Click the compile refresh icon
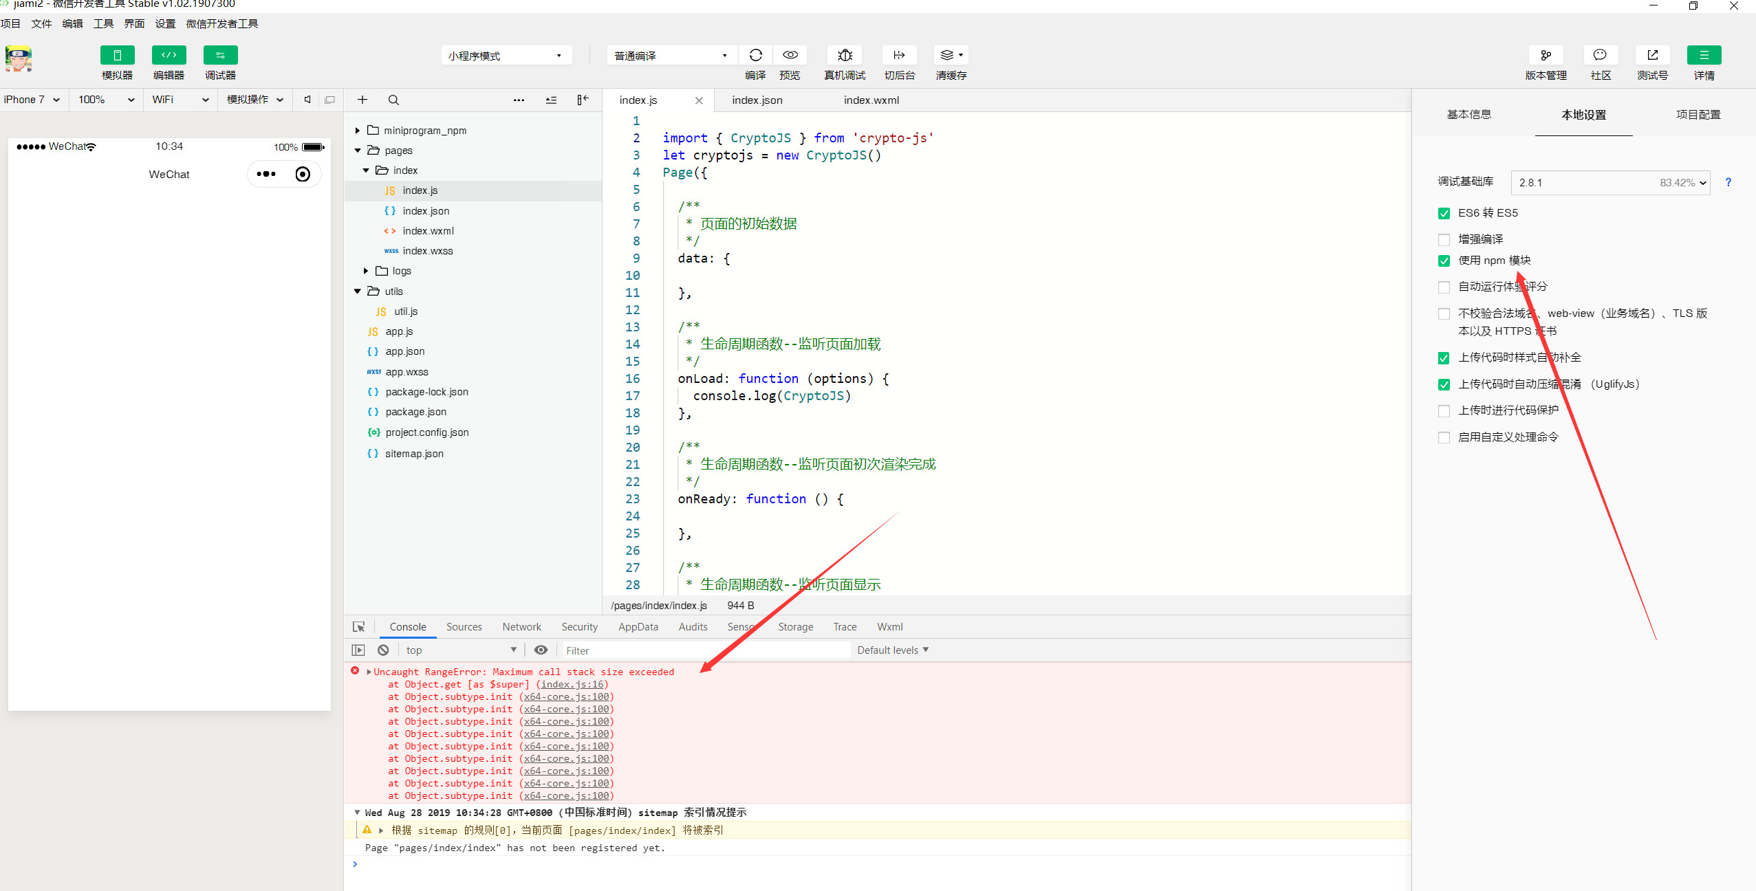This screenshot has width=1756, height=891. pyautogui.click(x=755, y=55)
